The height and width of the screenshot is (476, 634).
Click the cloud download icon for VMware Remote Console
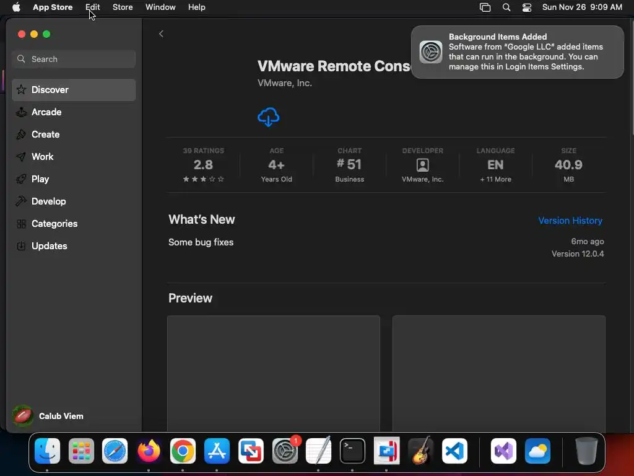click(x=268, y=117)
